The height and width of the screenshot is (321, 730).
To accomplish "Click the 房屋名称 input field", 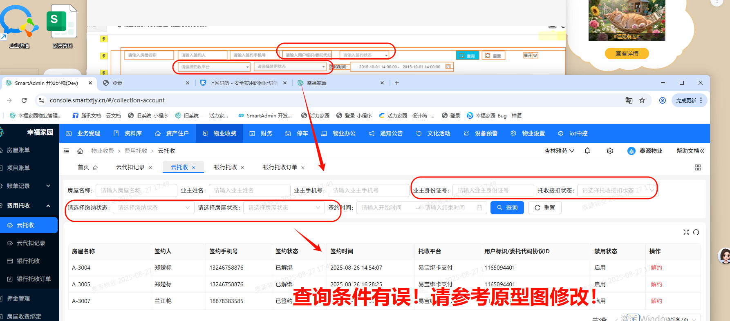I will 137,190.
